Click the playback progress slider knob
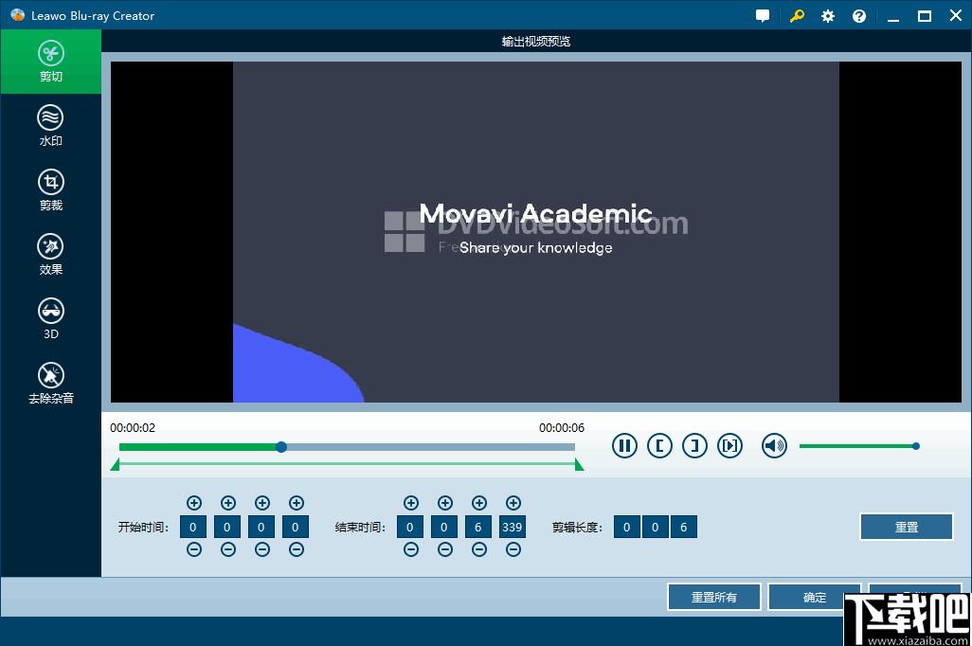Screen dimensions: 972x646 point(281,447)
